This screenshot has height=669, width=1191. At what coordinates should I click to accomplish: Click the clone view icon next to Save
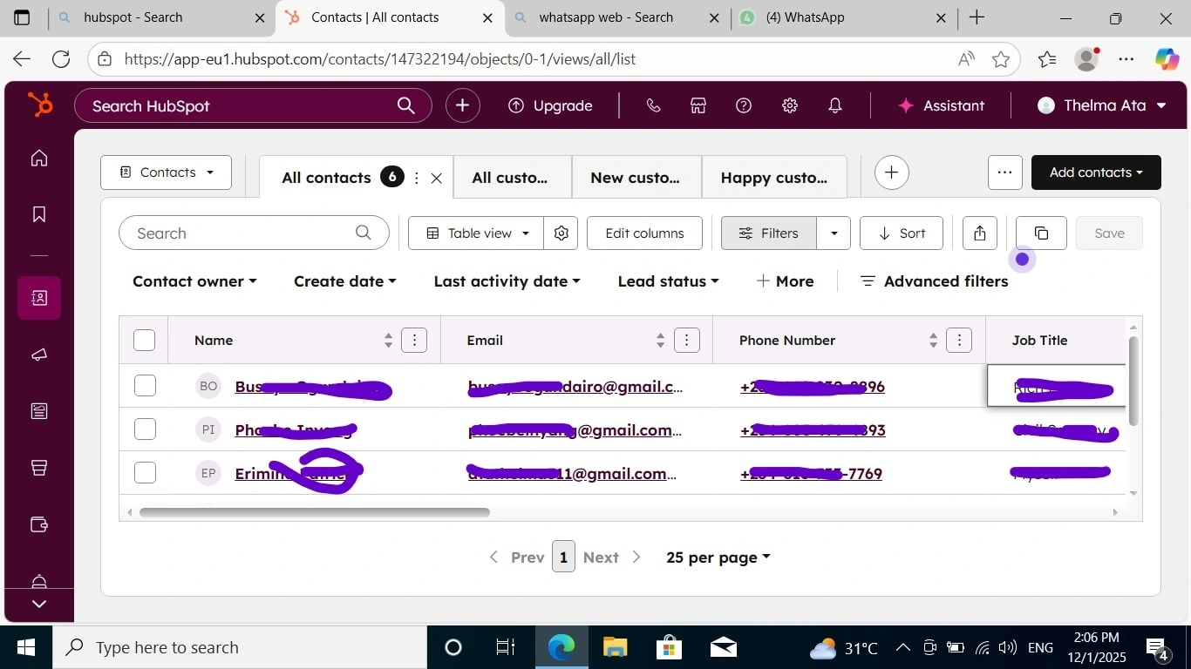pos(1041,233)
